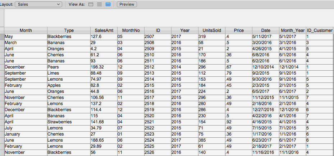This screenshot has height=156, width=334.
Task: Click the Month cell 'March'
Action: coord(26,43)
